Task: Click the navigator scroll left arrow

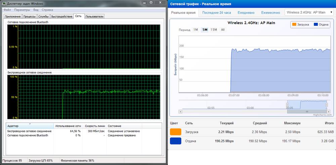Action: click(180, 112)
